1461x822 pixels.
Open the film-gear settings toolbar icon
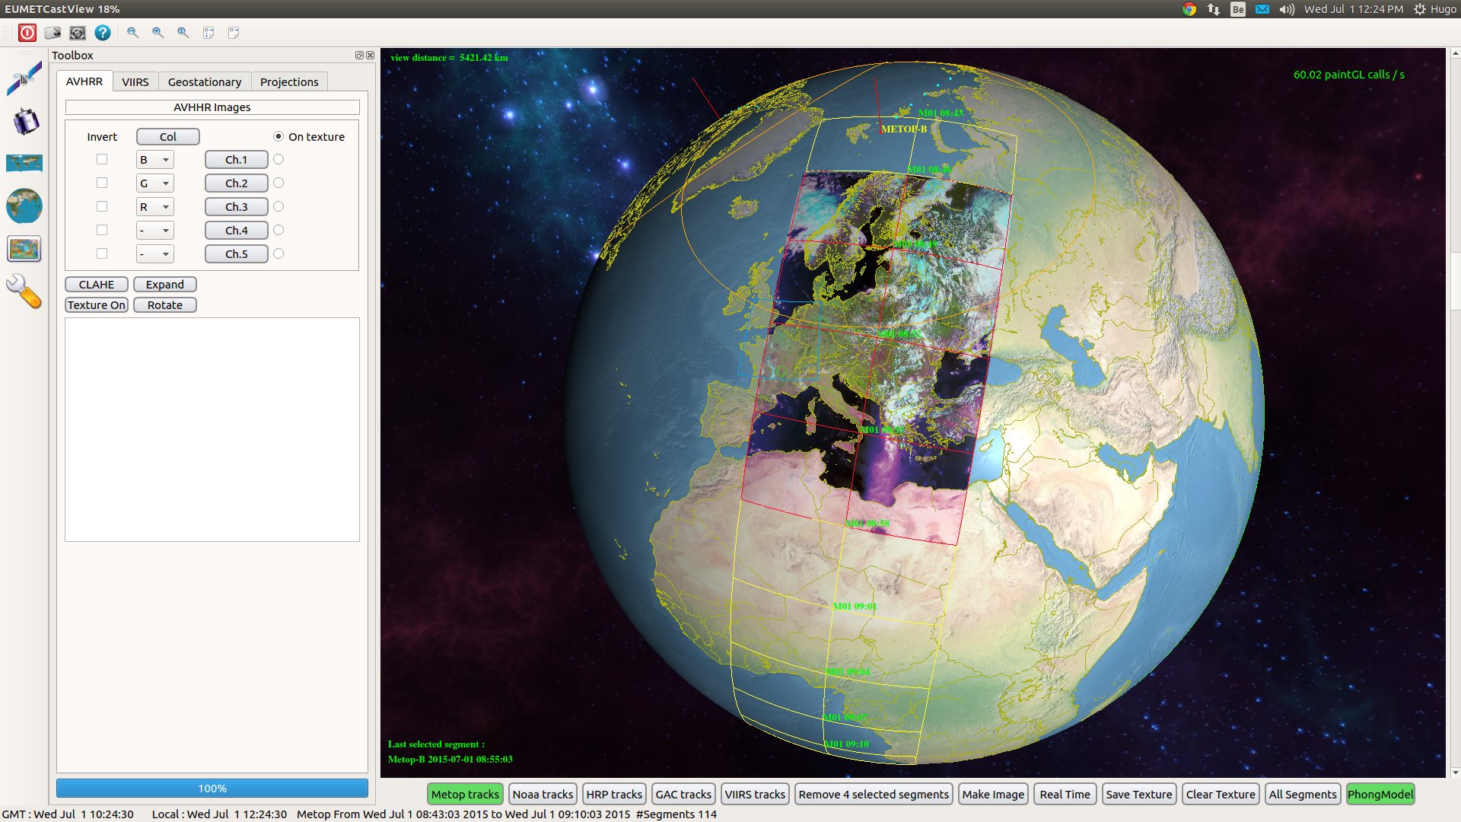coord(78,33)
